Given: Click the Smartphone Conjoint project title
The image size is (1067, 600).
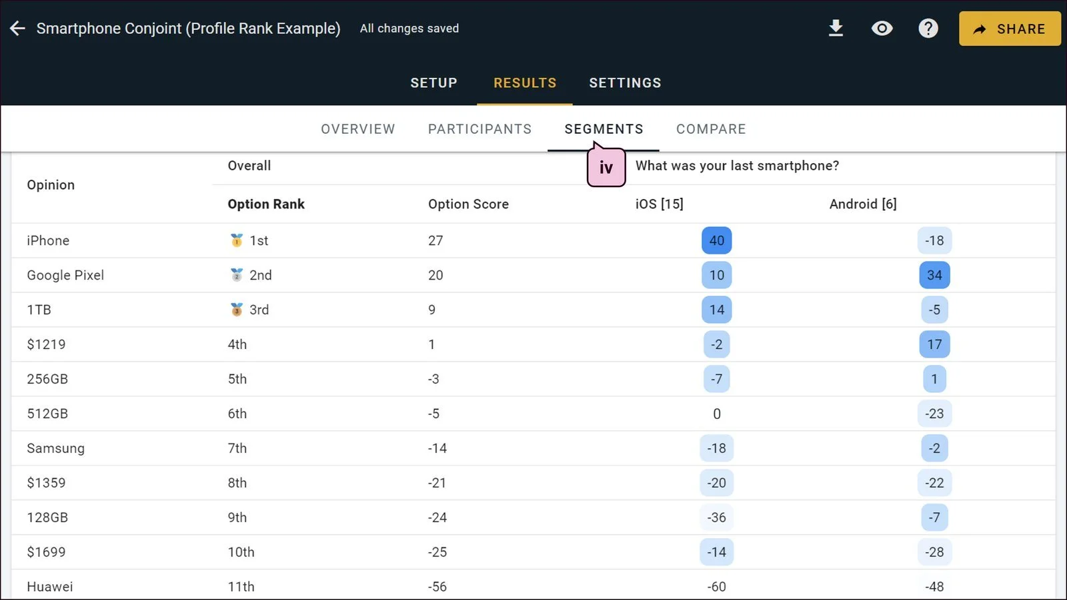Looking at the screenshot, I should point(188,29).
